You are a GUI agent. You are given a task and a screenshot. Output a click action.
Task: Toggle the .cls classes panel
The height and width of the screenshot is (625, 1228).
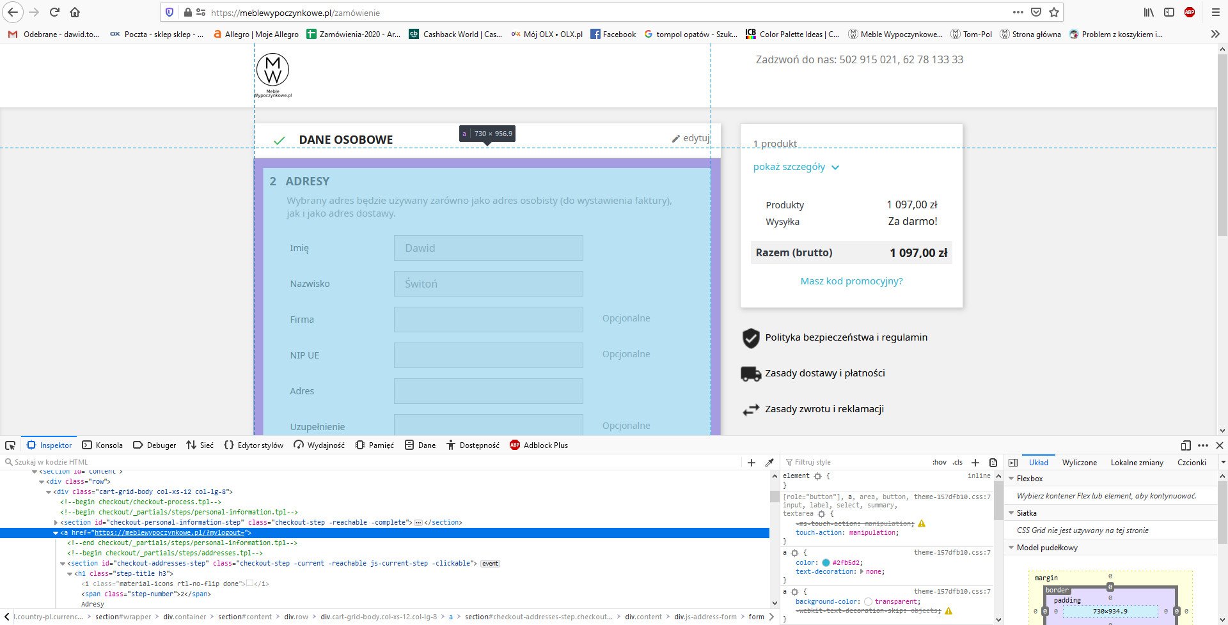coord(957,462)
